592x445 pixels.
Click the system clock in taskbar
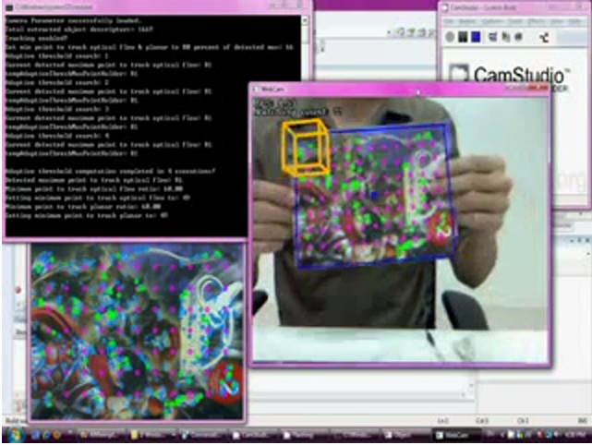574,435
